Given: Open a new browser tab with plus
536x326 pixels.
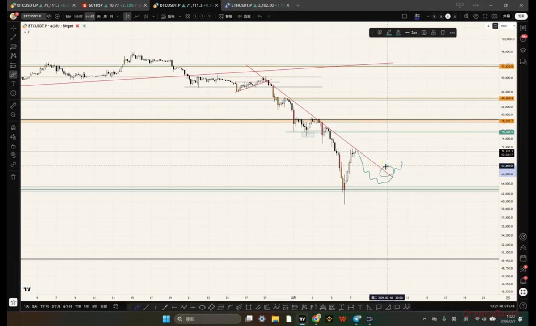Looking at the screenshot, I should (x=298, y=5).
